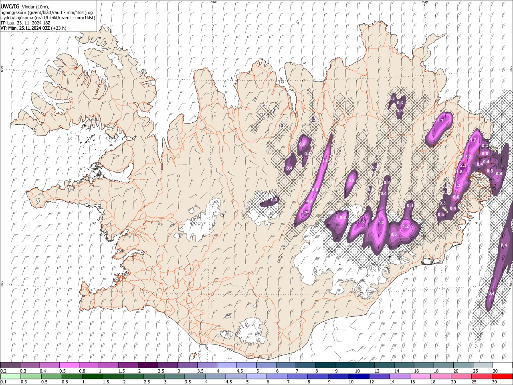The image size is (513, 385).
Task: Click the initial time 'IT: Lau. 23. 11. 2024 18Z'
Action: pos(25,23)
